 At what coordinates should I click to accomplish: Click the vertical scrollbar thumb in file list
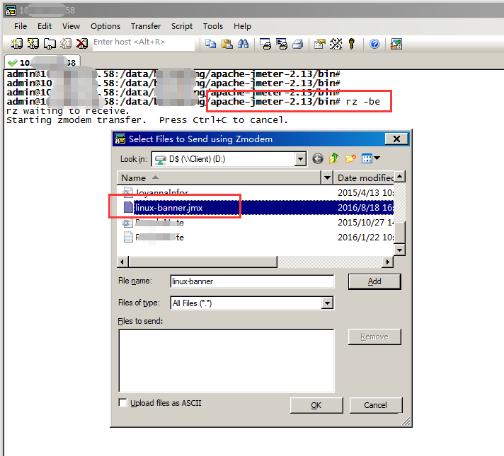click(x=399, y=233)
